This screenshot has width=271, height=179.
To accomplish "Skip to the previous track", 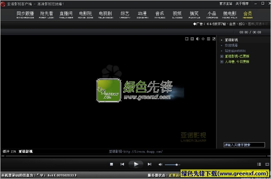I will point(122,164).
